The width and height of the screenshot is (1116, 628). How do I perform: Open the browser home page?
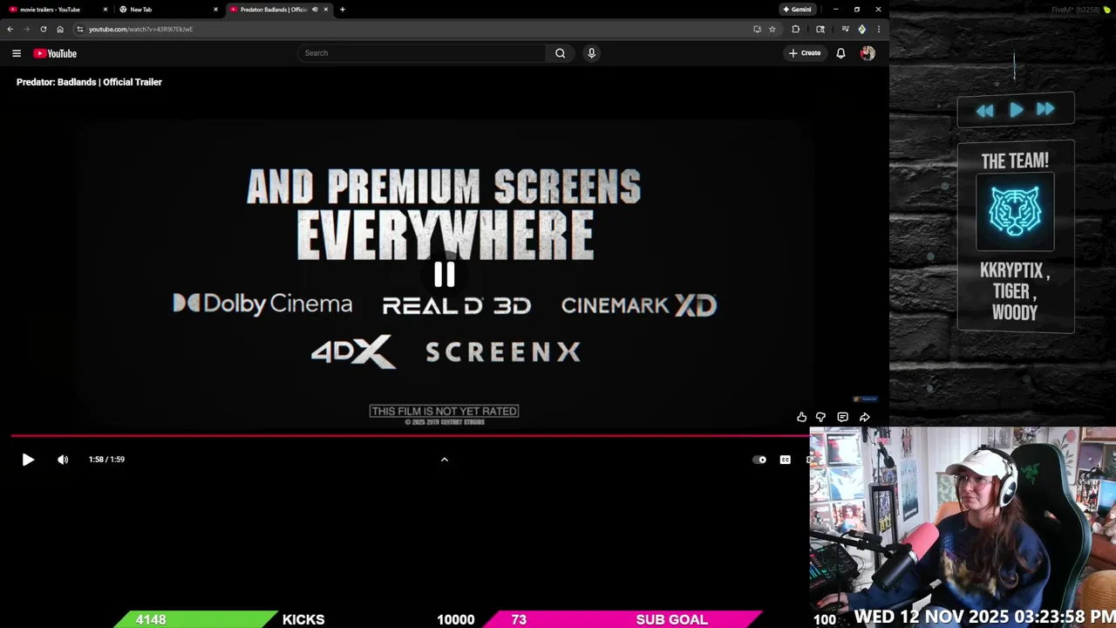[x=59, y=29]
